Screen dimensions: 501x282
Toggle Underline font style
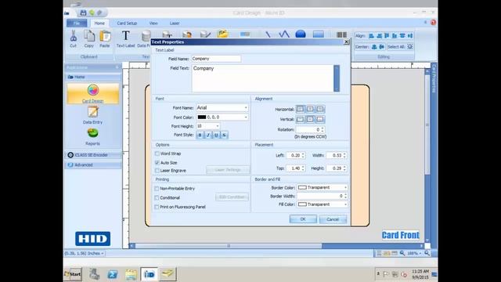point(216,136)
